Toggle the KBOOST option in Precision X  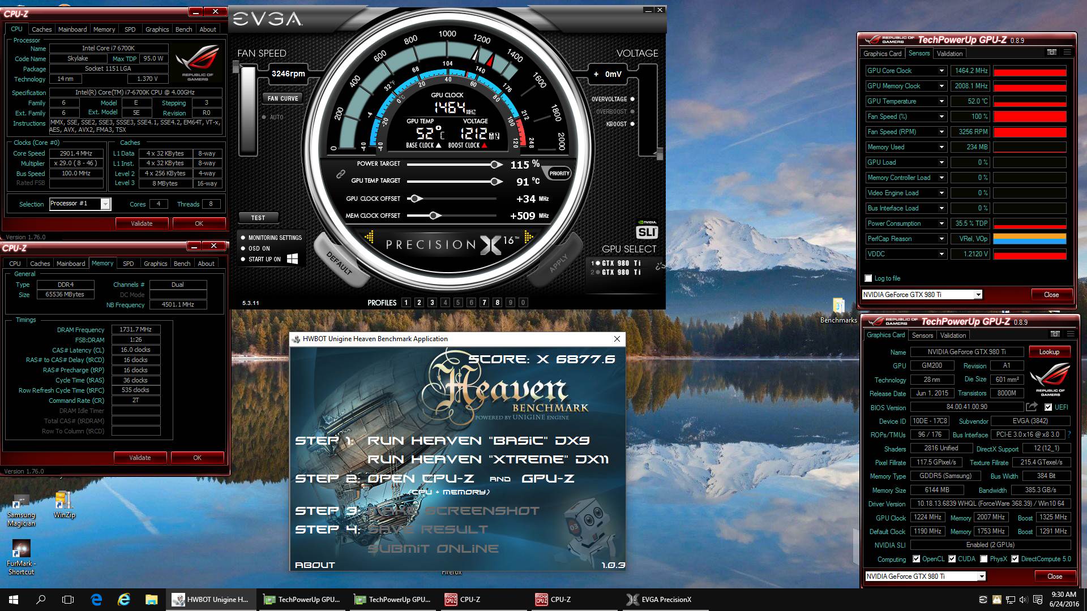[632, 124]
